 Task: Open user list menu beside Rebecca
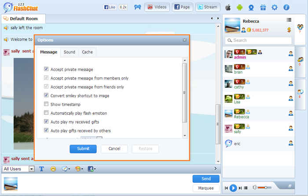pyautogui.click(x=289, y=20)
